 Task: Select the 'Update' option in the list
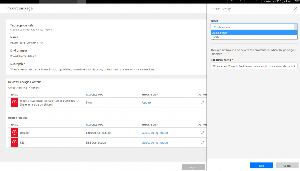click(x=254, y=37)
